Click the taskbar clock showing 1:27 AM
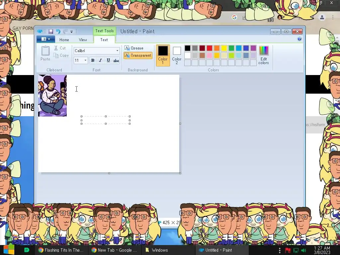The image size is (340, 255). tap(322, 250)
